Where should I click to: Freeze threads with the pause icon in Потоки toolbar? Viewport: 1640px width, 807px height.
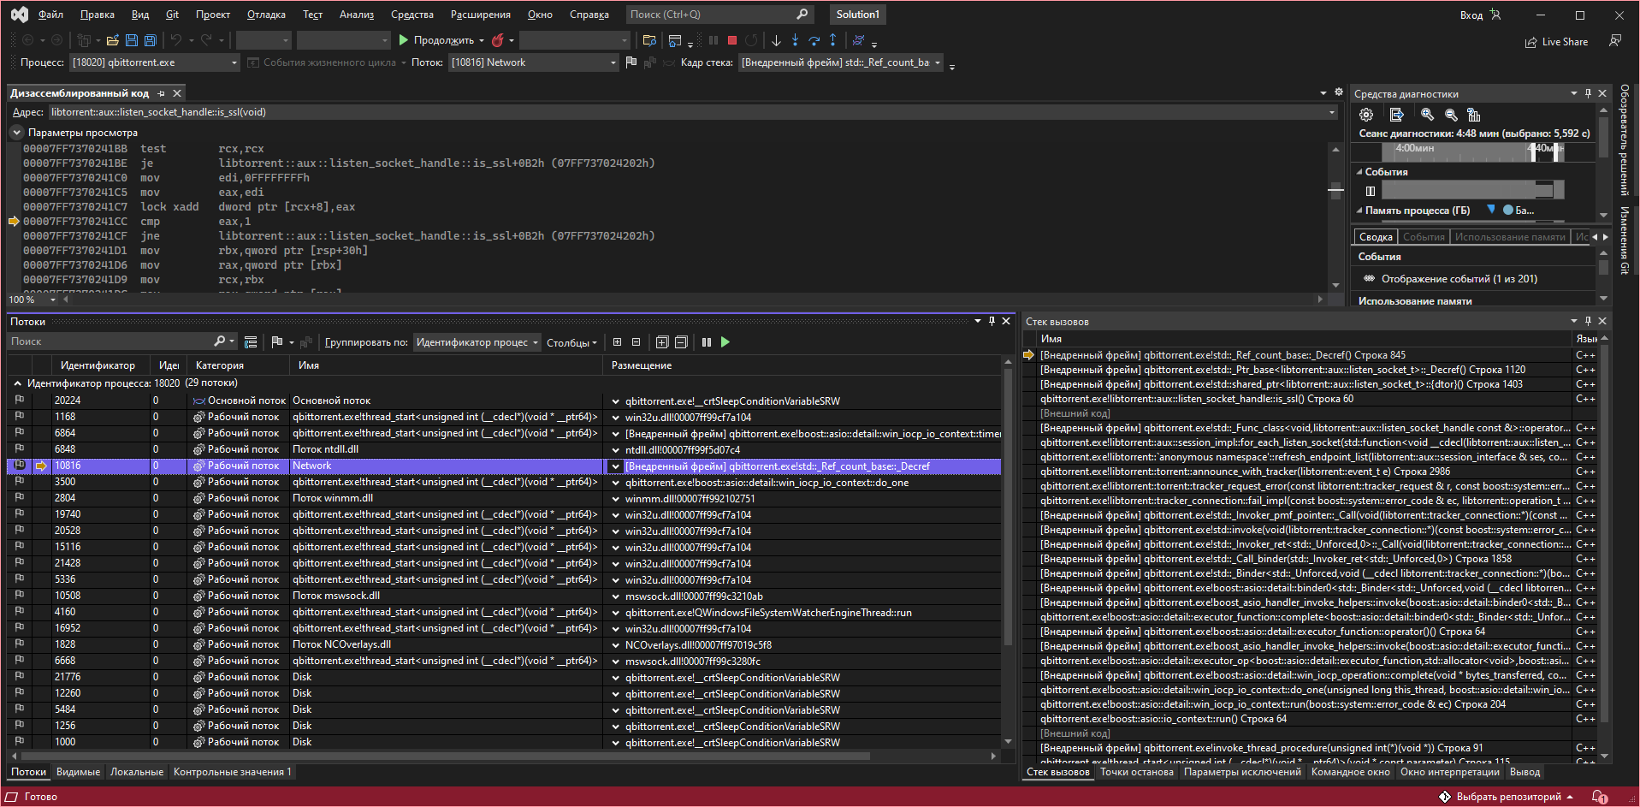(707, 342)
